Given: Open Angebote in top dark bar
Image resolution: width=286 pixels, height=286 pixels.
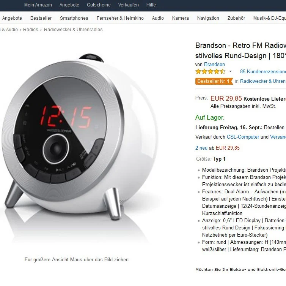Looking at the screenshot, I should click(69, 5).
